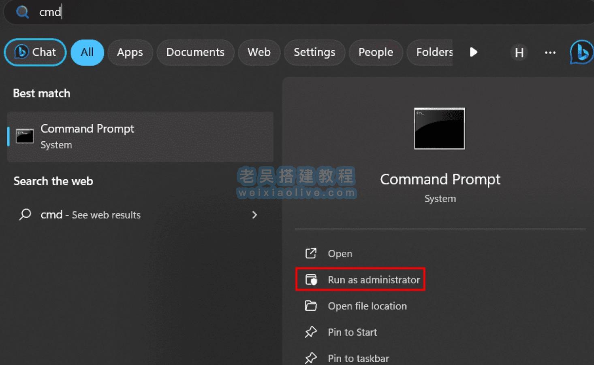The image size is (594, 365).
Task: Select the Settings search filter
Action: click(314, 52)
